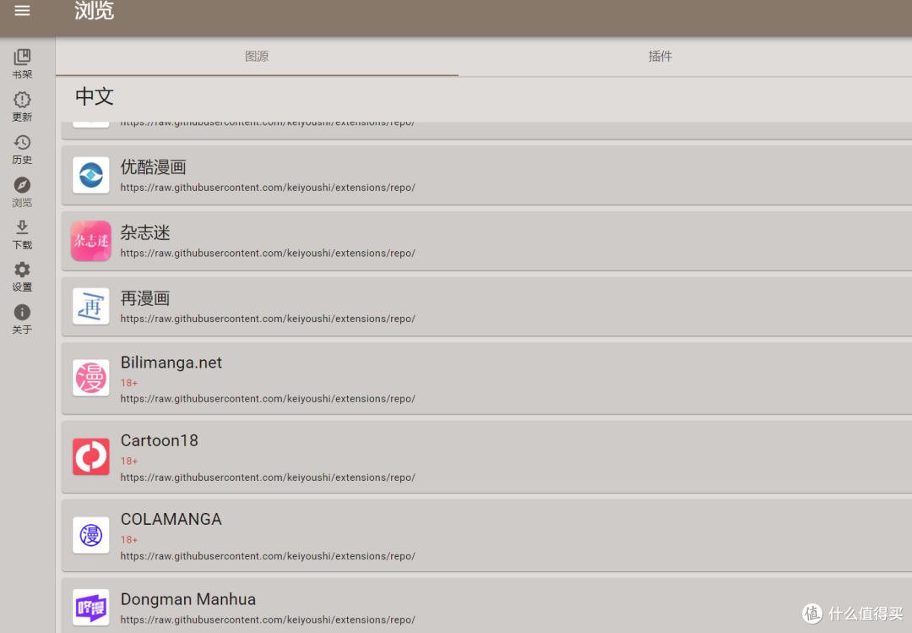Click the 中文 language section header
Image resolution: width=912 pixels, height=633 pixels.
click(x=95, y=96)
